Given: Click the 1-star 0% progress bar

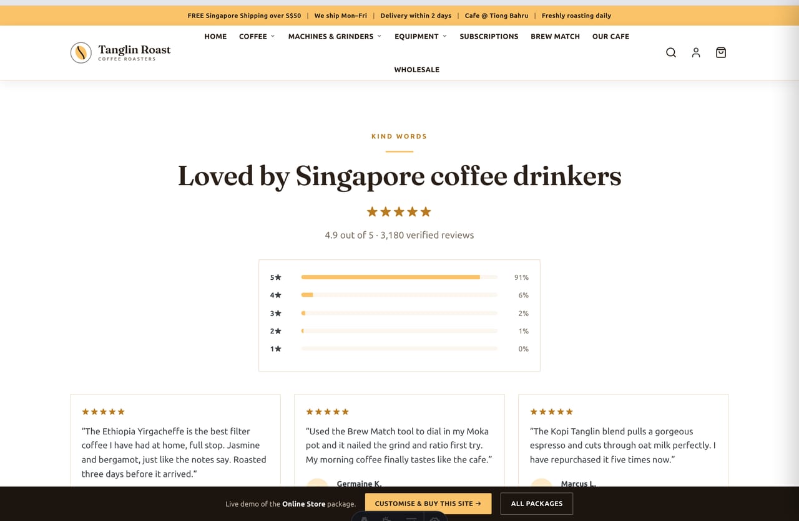Looking at the screenshot, I should (399, 349).
